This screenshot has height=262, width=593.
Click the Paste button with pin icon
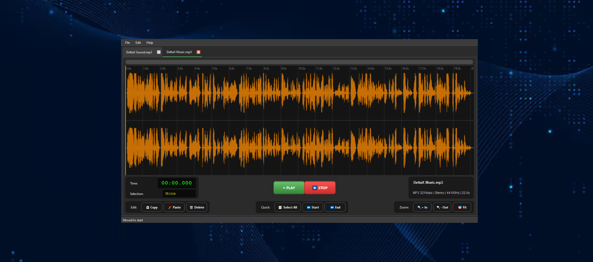pyautogui.click(x=174, y=207)
